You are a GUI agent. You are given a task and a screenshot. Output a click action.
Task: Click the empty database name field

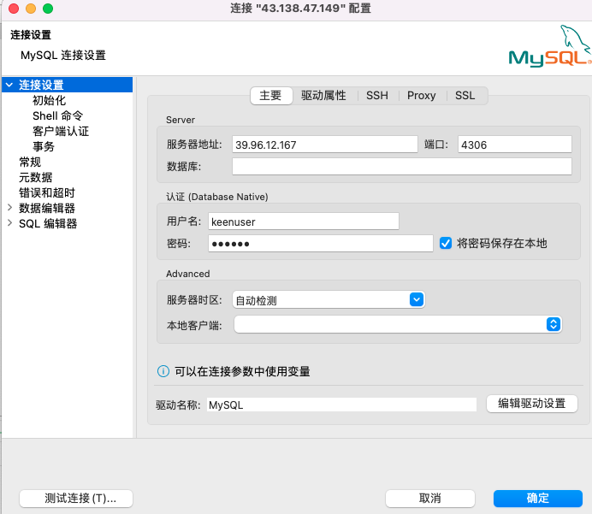(402, 167)
